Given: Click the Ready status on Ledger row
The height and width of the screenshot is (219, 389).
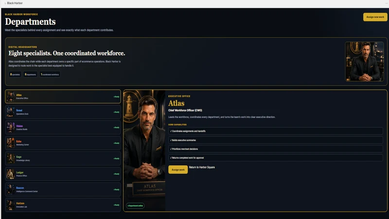Looking at the screenshot, I should [116, 174].
